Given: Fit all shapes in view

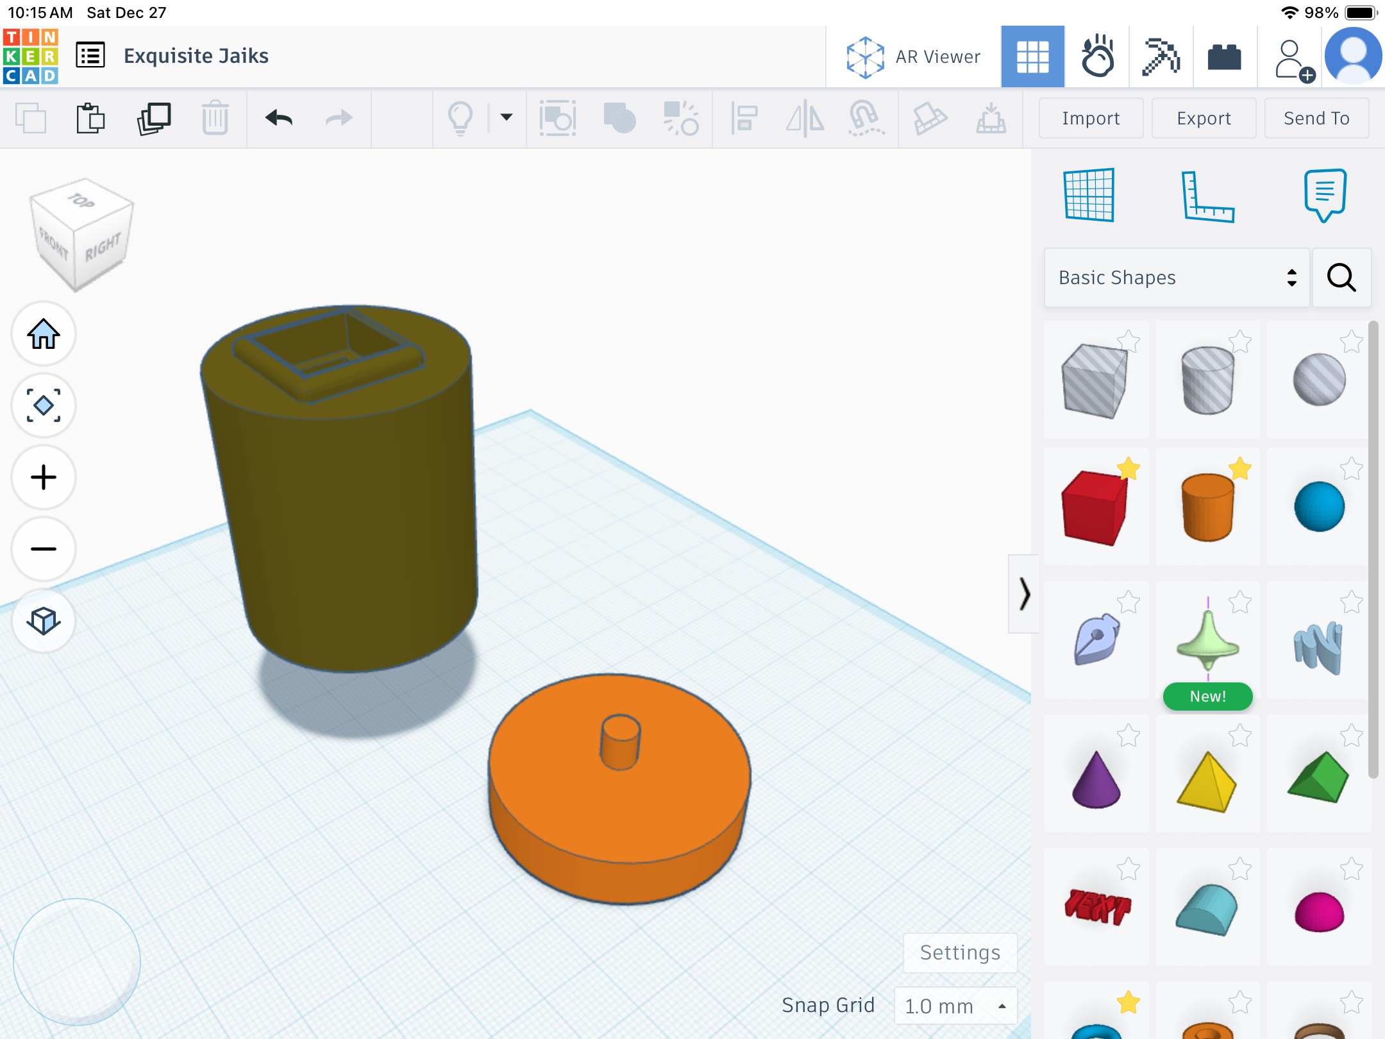Looking at the screenshot, I should pyautogui.click(x=44, y=406).
